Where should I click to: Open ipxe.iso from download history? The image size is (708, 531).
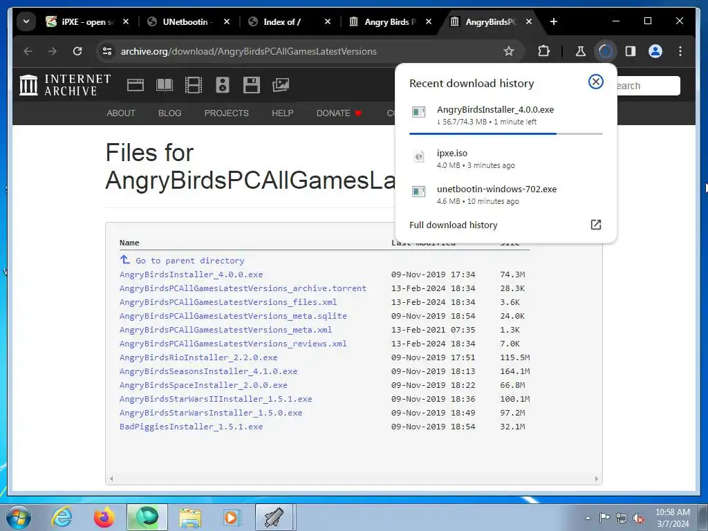pos(505,158)
